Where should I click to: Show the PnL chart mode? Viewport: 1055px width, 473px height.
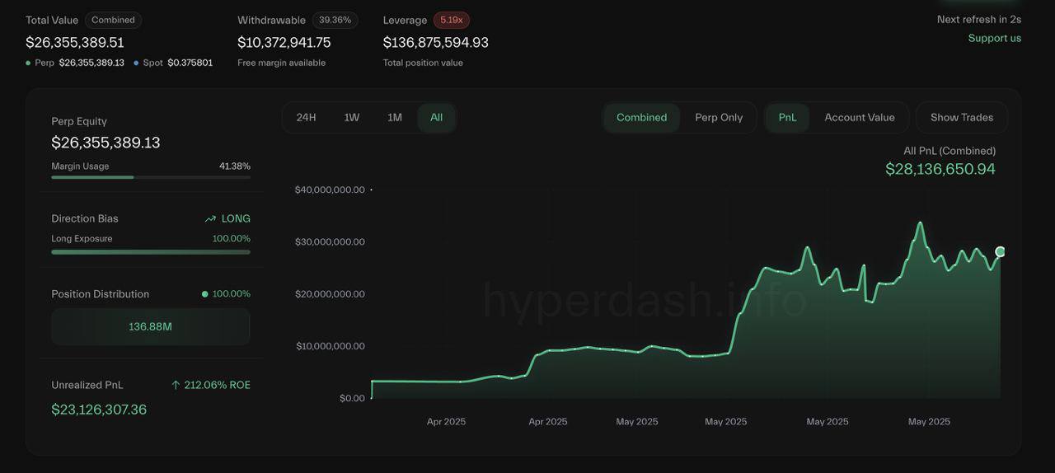[787, 117]
